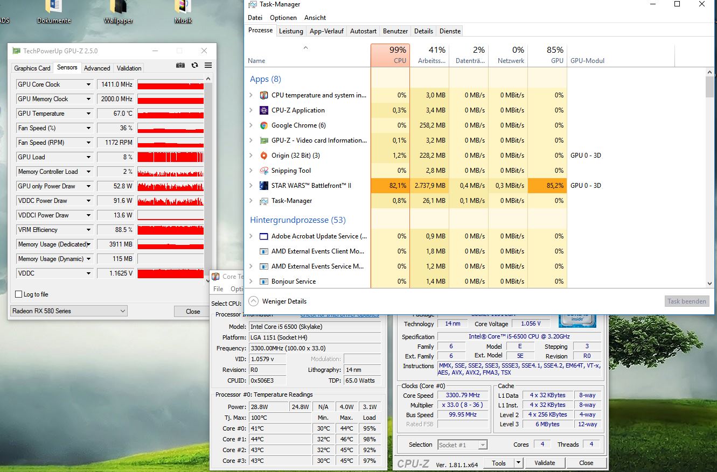Screen dimensions: 717x472
Task: Open the Core Temp File menu
Action: pos(218,289)
